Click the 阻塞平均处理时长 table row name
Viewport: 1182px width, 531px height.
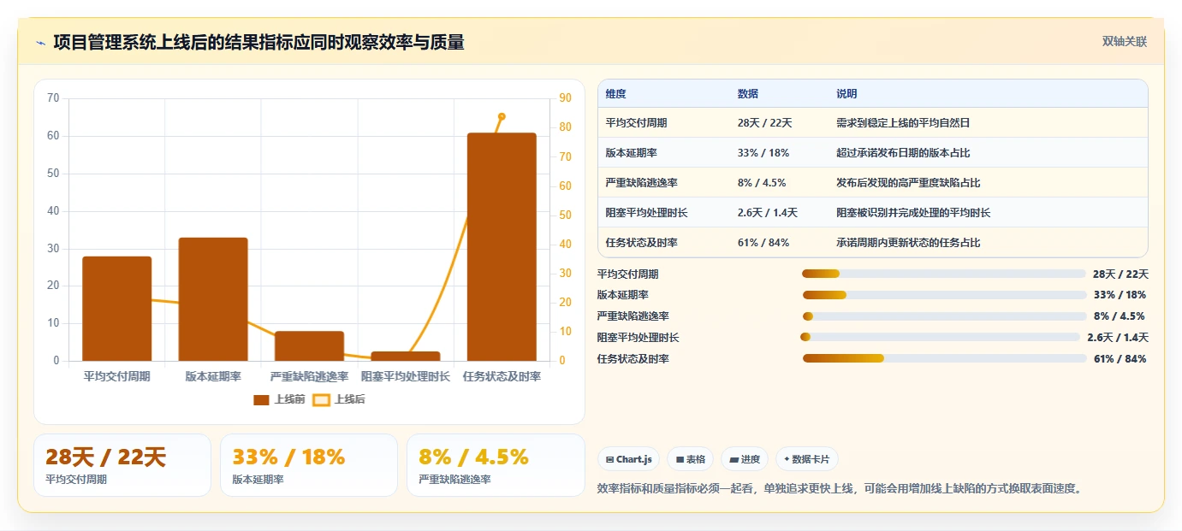[646, 213]
